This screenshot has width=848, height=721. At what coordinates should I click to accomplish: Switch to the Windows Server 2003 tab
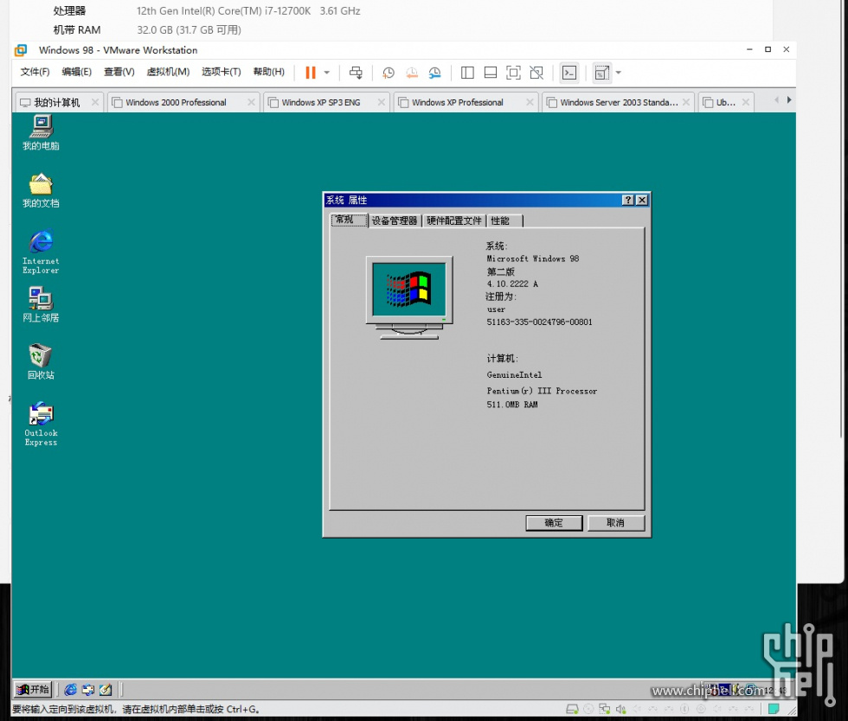tap(619, 102)
